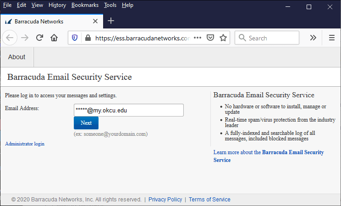The image size is (341, 206).
Task: Open the Edit menu
Action: tap(22, 5)
